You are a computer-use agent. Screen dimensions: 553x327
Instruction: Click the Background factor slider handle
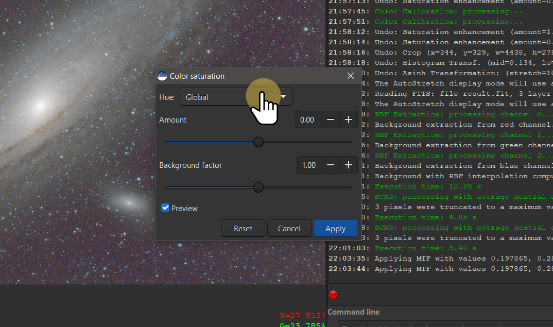tap(258, 187)
